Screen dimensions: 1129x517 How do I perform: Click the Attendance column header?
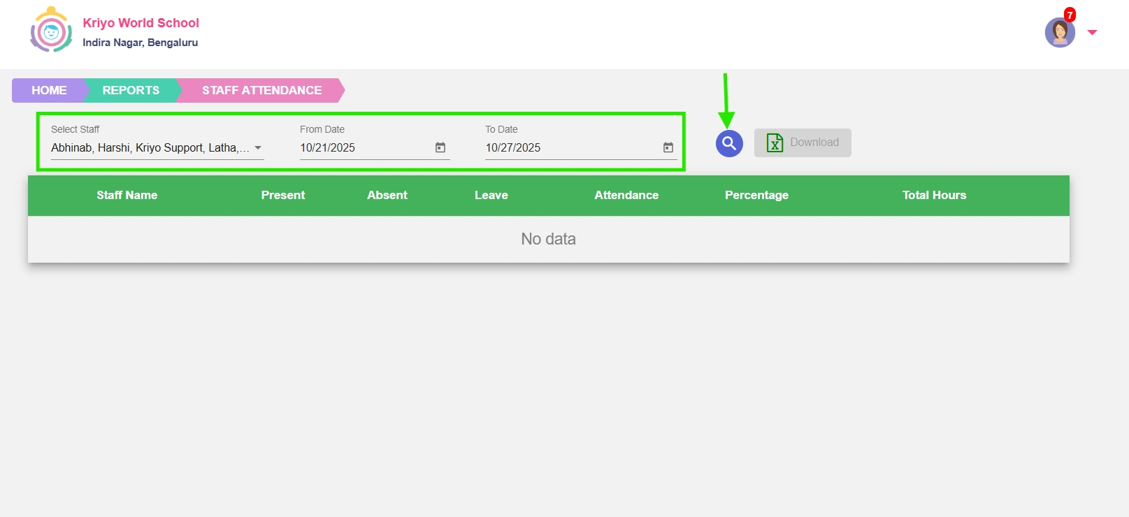point(626,196)
